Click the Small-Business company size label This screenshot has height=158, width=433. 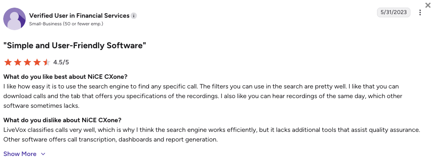[x=66, y=24]
